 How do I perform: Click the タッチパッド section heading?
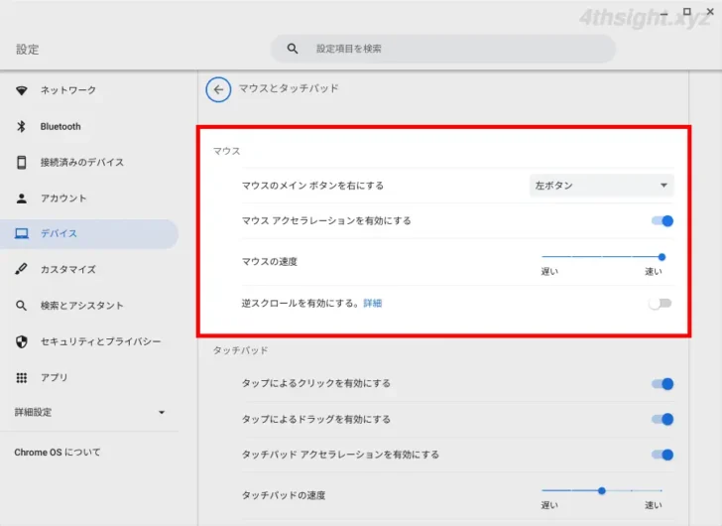[240, 350]
